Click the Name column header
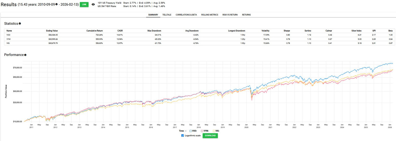396x141 pixels. 9,31
